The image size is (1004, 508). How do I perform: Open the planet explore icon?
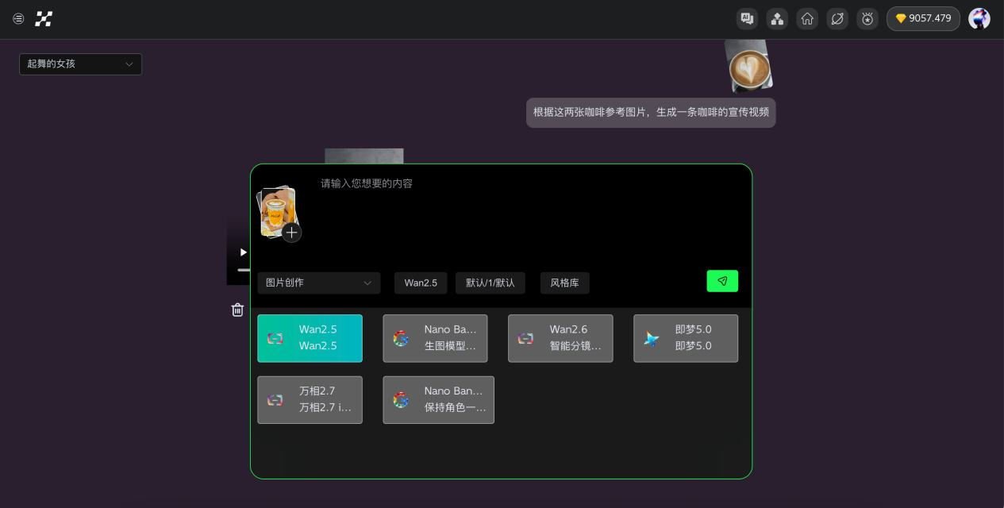(x=837, y=18)
